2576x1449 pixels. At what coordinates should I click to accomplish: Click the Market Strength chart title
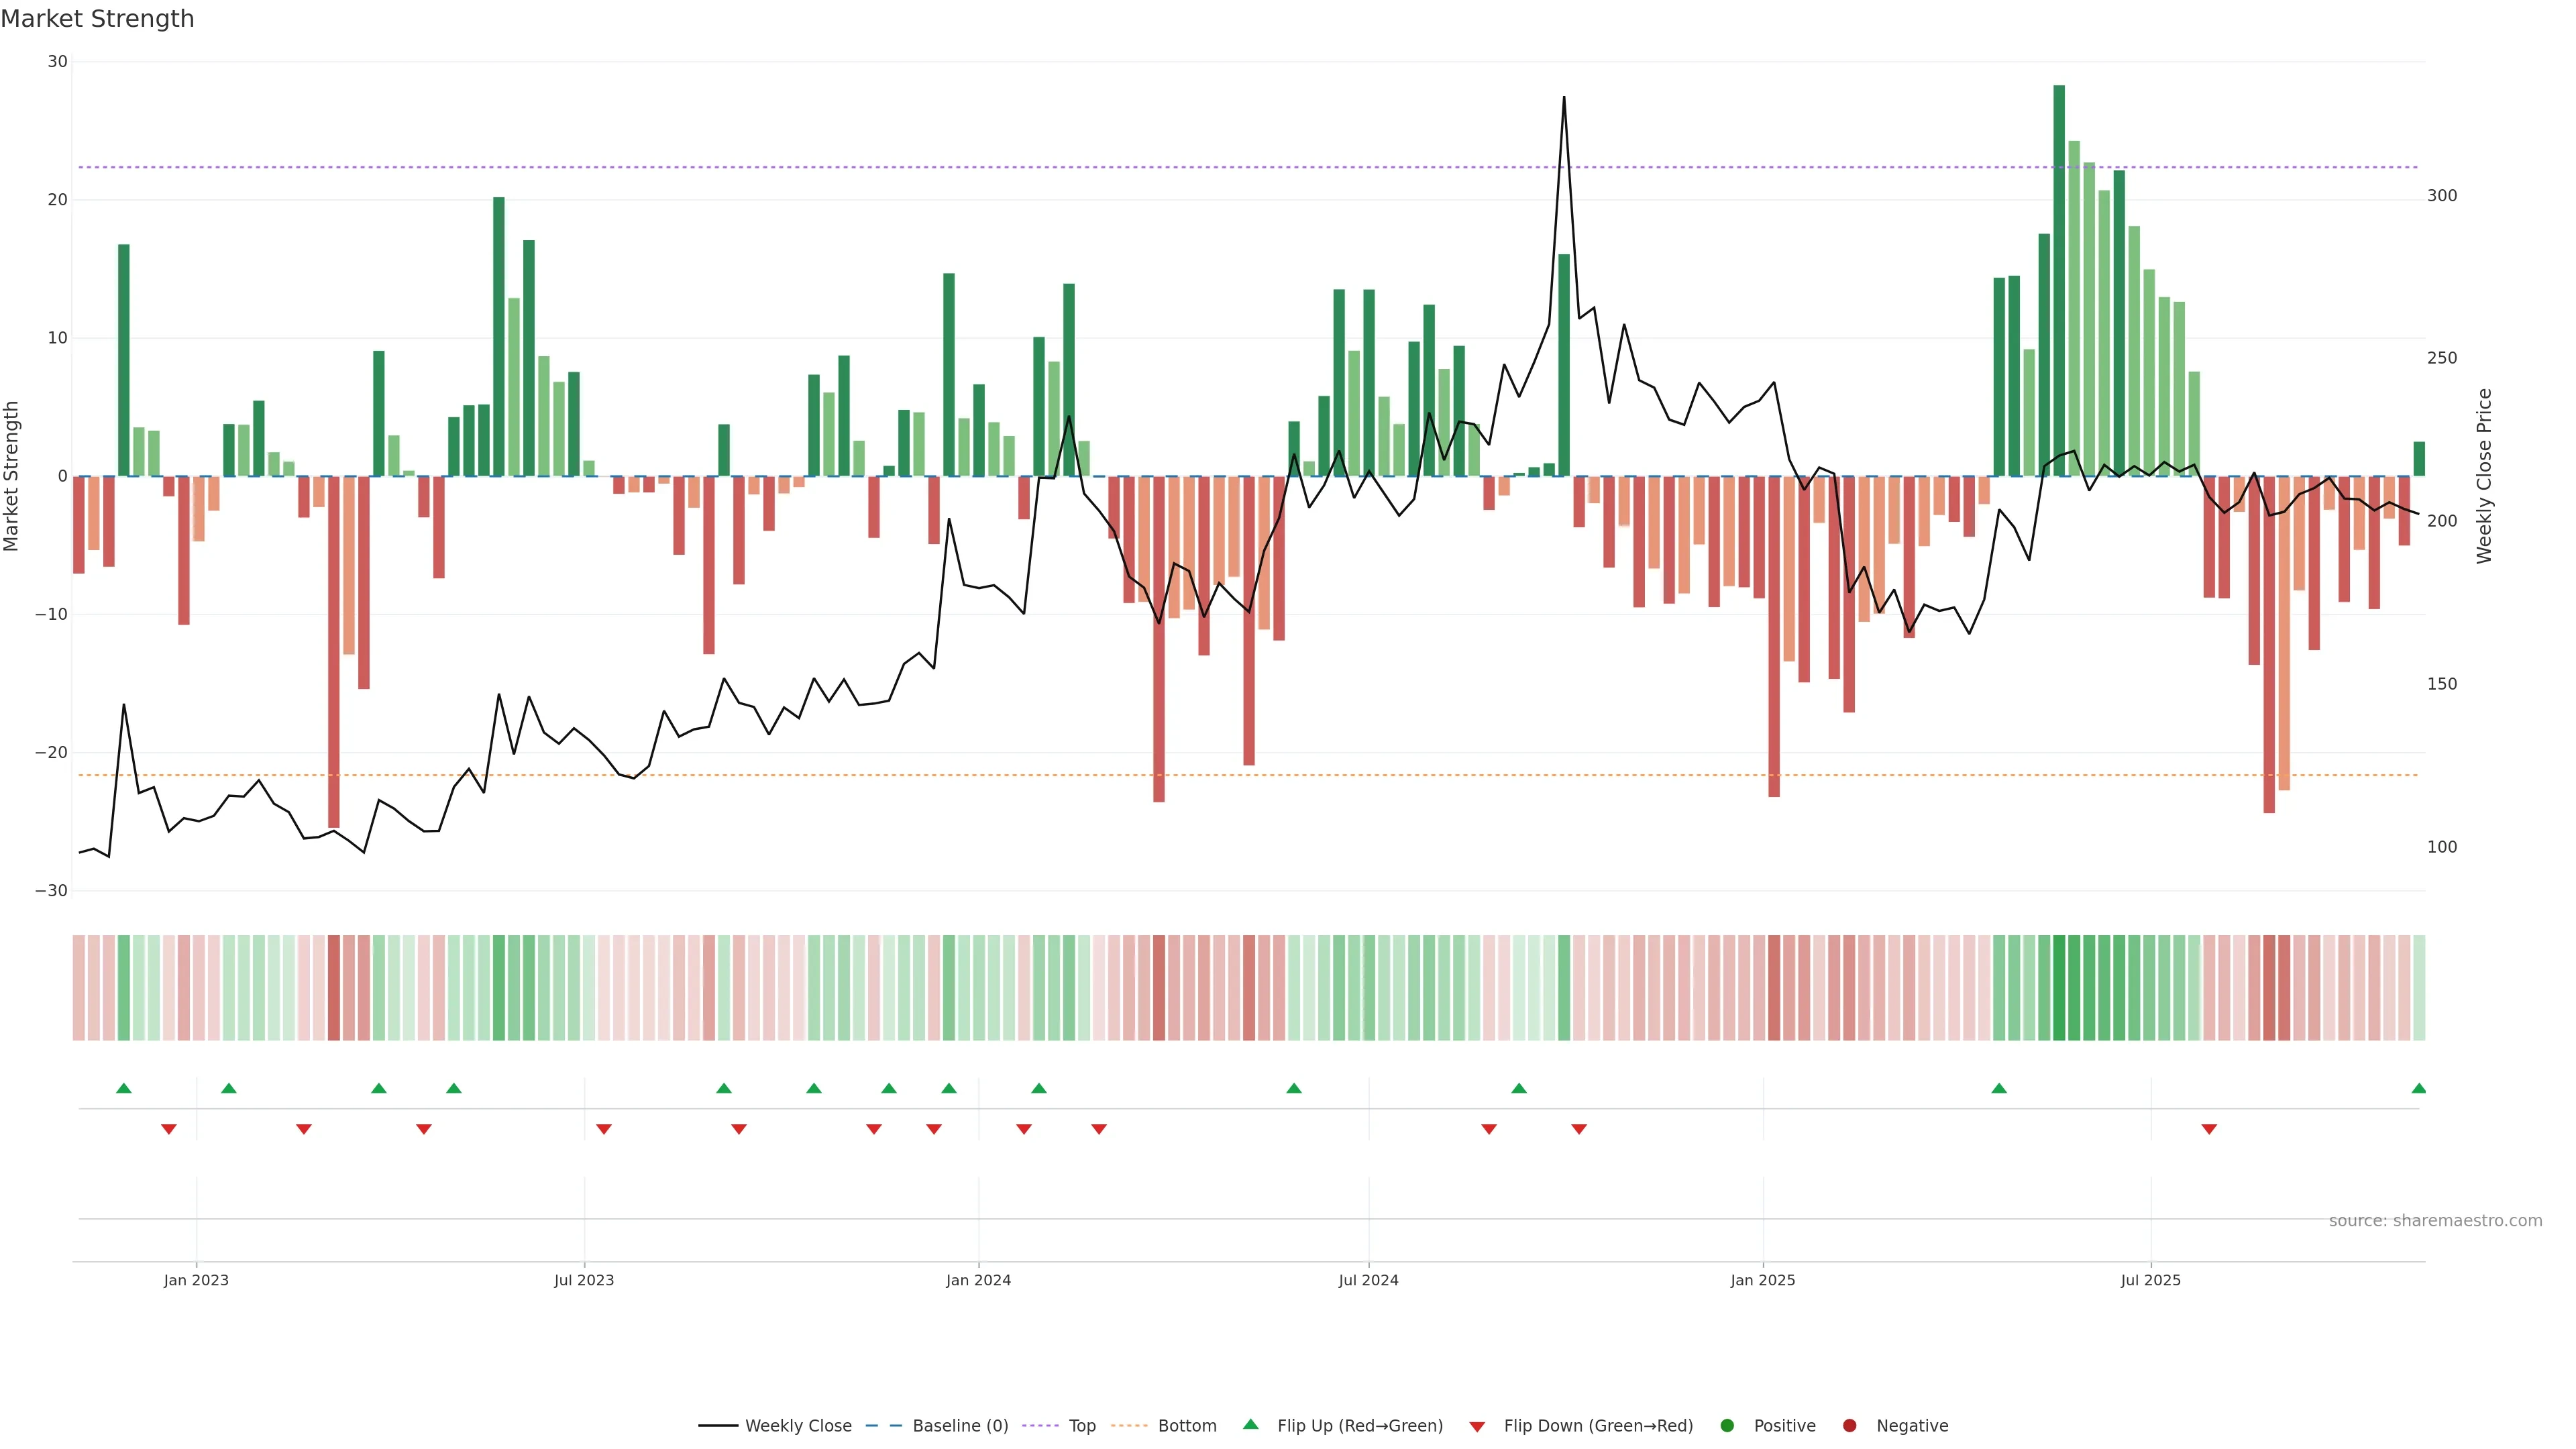tap(98, 19)
